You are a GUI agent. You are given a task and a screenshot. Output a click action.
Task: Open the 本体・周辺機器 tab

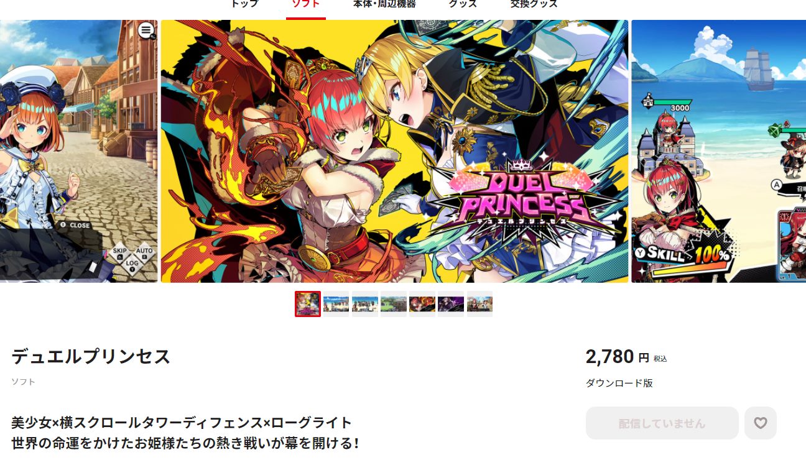pyautogui.click(x=384, y=4)
